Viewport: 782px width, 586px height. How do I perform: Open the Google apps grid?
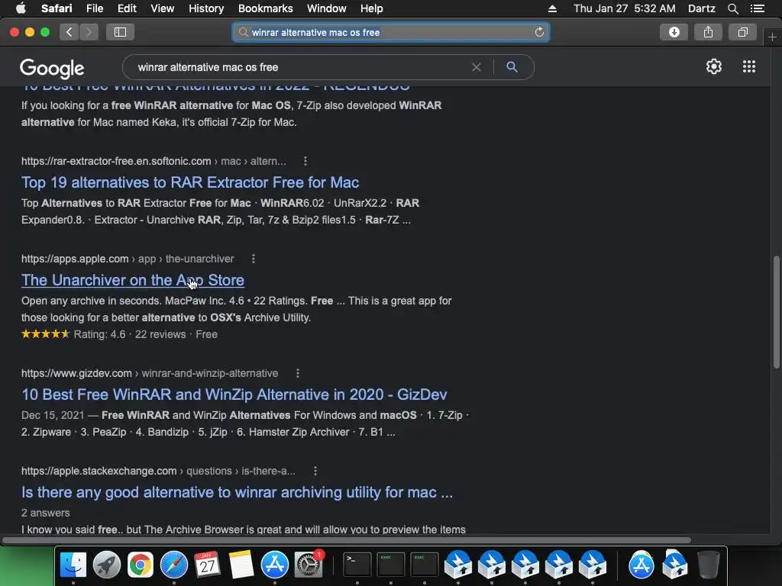pyautogui.click(x=748, y=67)
